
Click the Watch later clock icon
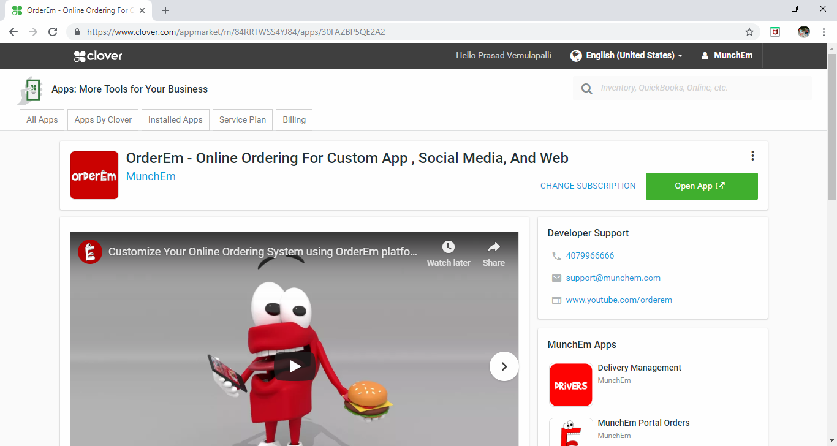click(449, 247)
